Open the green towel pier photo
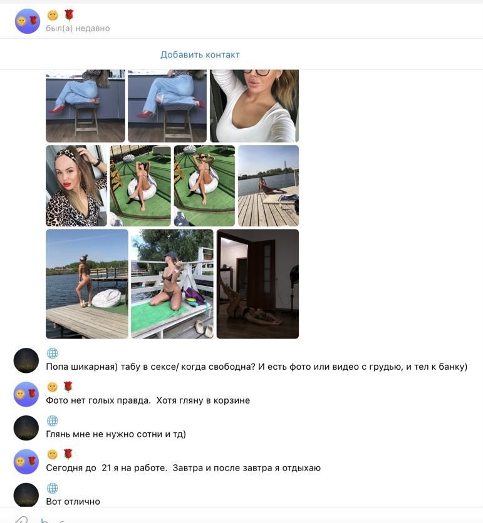This screenshot has width=483, height=523. pyautogui.click(x=172, y=284)
